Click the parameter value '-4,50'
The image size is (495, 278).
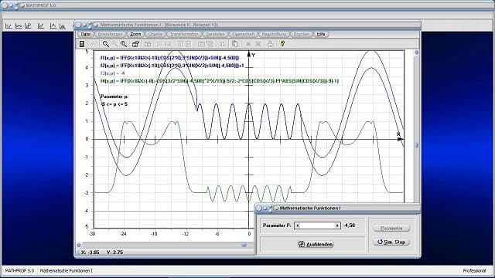click(349, 225)
